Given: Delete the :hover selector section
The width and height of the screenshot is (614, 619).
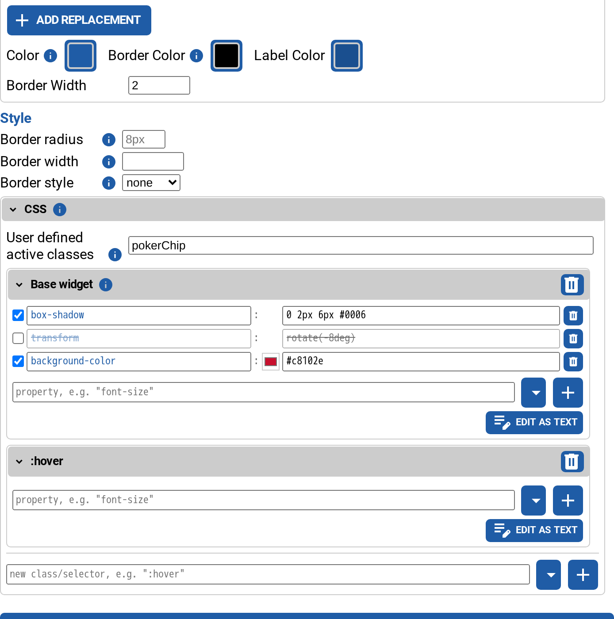Looking at the screenshot, I should (572, 462).
